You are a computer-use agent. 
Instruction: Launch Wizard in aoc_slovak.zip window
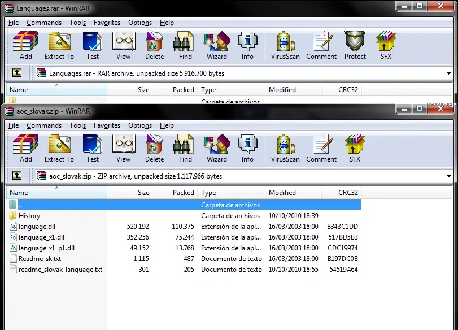(217, 148)
